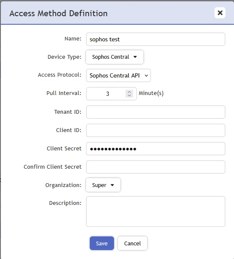
Task: Open the Access Protocol dropdown
Action: click(x=118, y=75)
